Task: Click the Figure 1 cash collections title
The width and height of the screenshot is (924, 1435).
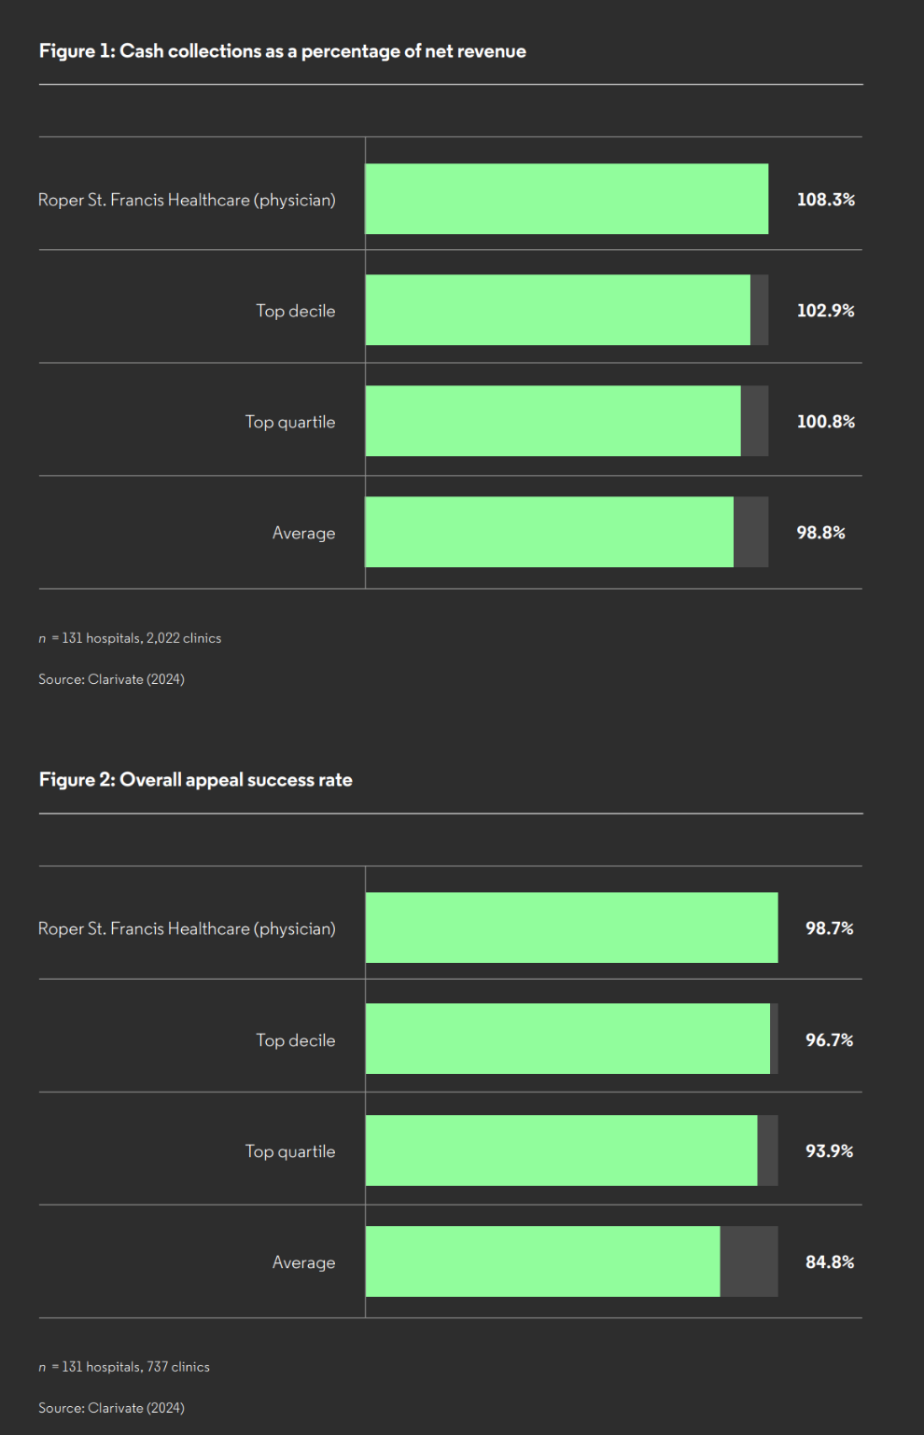Action: click(x=282, y=51)
